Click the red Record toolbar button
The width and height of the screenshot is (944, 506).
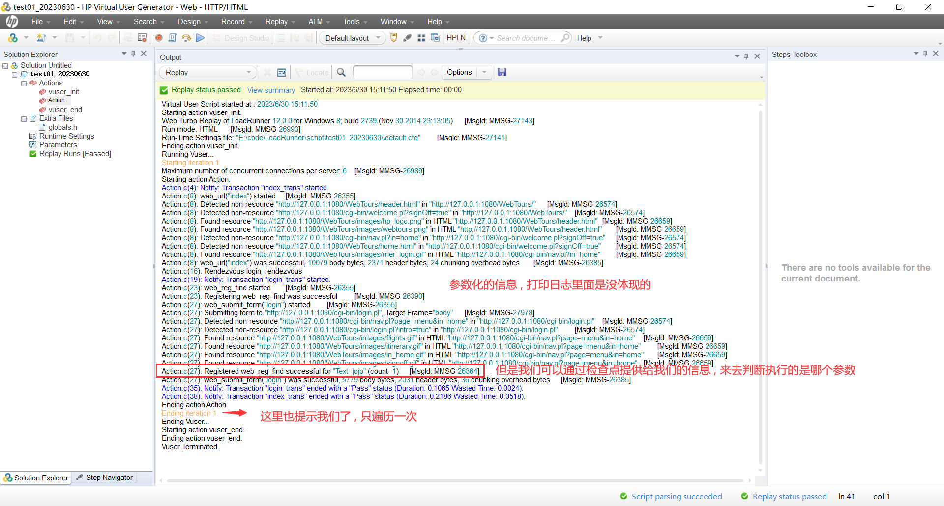click(x=159, y=38)
